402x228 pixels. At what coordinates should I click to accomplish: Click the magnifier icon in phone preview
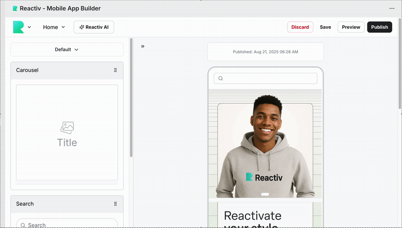click(x=221, y=78)
